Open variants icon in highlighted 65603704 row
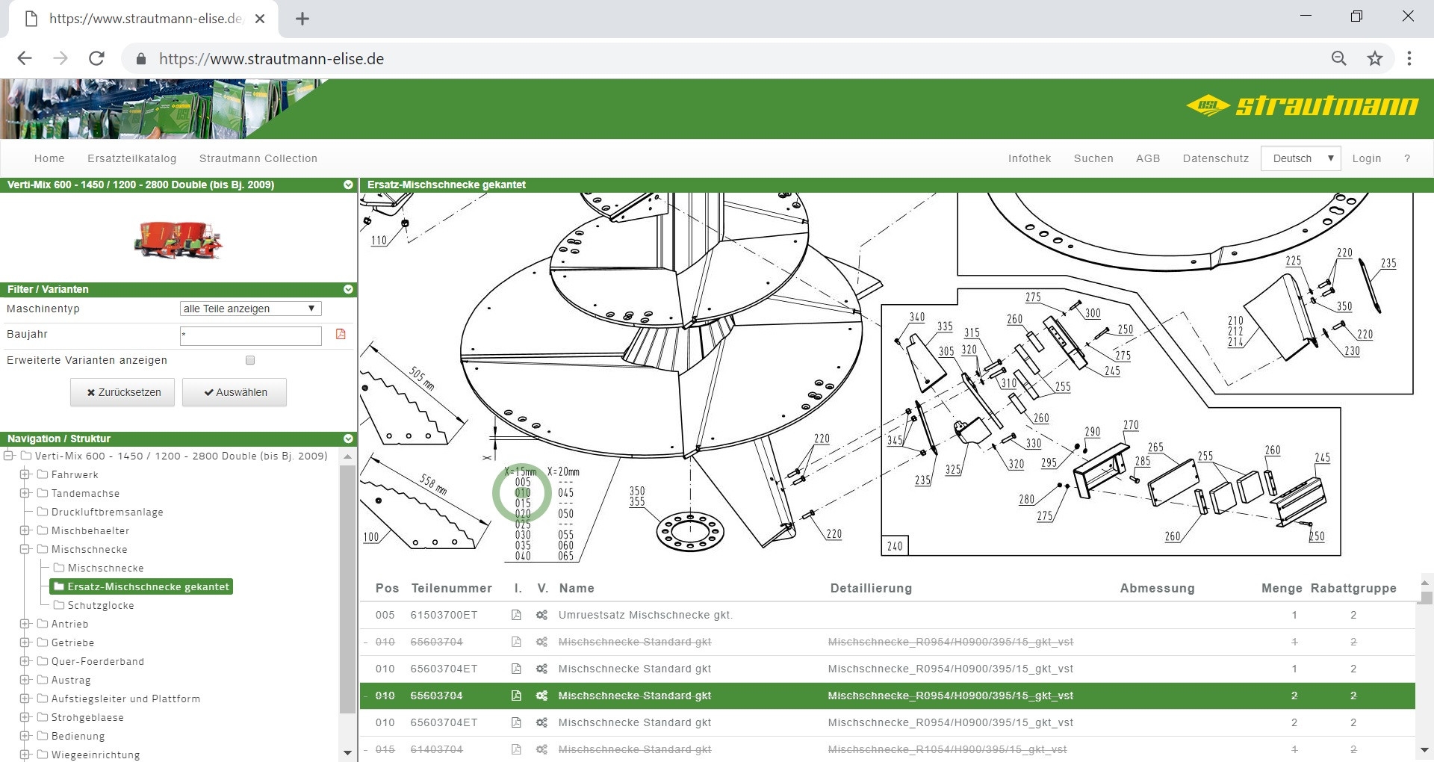The width and height of the screenshot is (1434, 762). coord(541,696)
